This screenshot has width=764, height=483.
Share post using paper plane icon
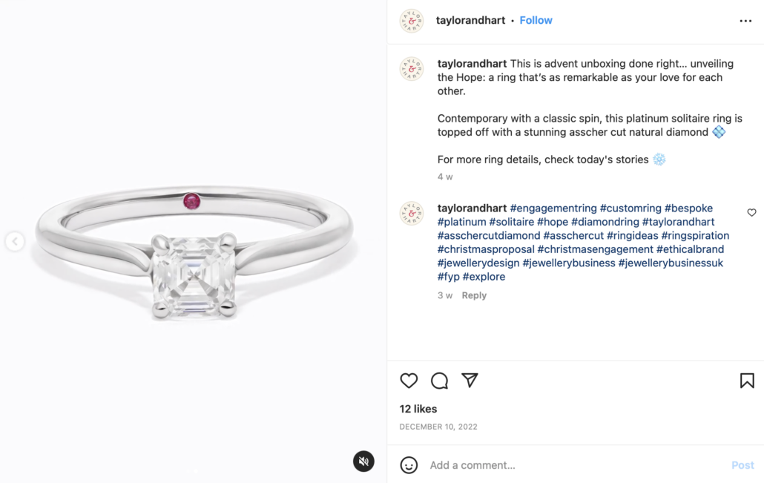[470, 380]
